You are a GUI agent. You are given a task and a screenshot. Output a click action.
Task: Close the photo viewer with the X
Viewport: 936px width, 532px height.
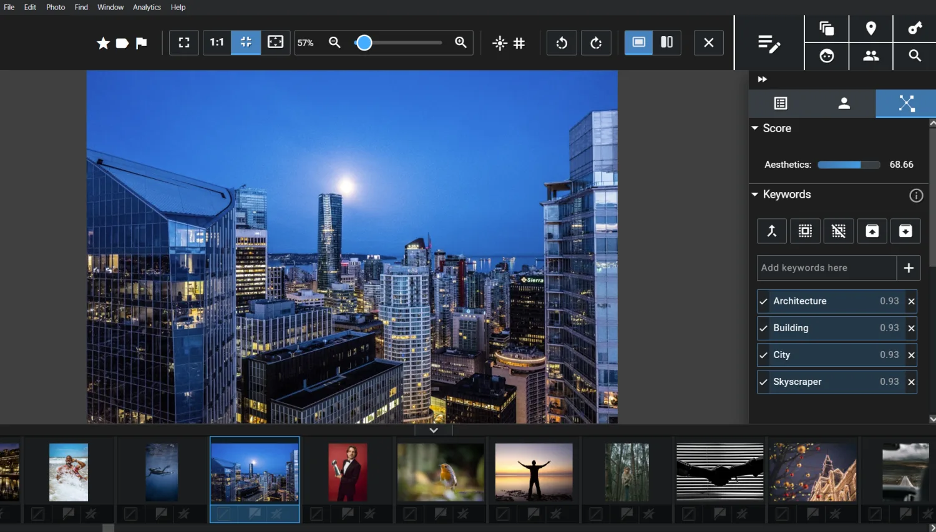coord(709,42)
